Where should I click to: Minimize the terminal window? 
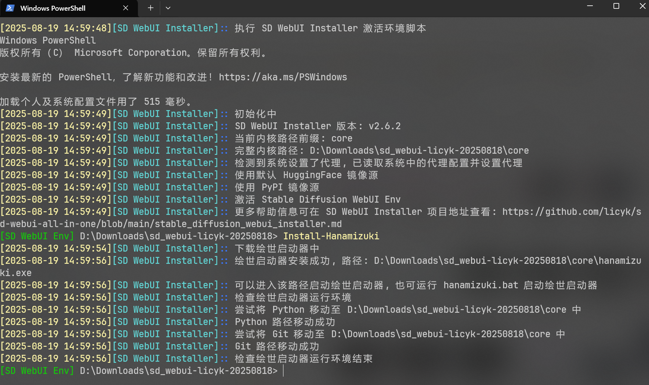coord(590,6)
